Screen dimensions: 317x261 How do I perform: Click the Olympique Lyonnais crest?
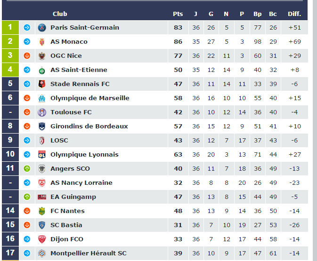click(42, 155)
